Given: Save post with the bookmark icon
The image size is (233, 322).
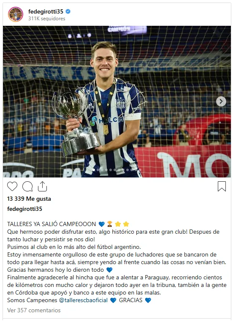Looking at the screenshot, I should (222, 186).
